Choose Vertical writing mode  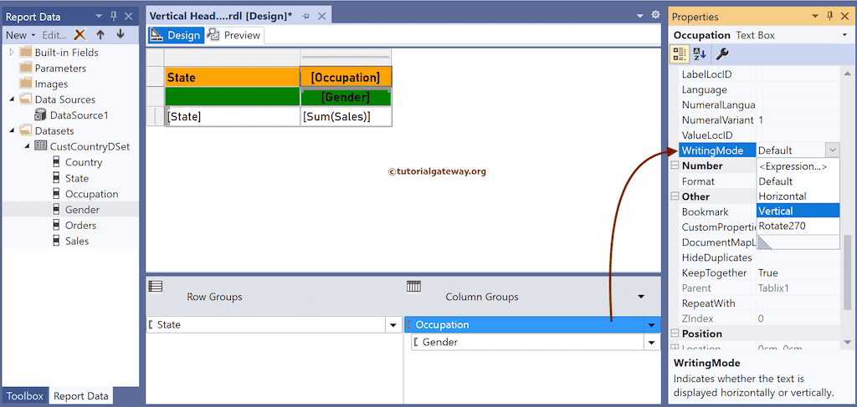798,211
